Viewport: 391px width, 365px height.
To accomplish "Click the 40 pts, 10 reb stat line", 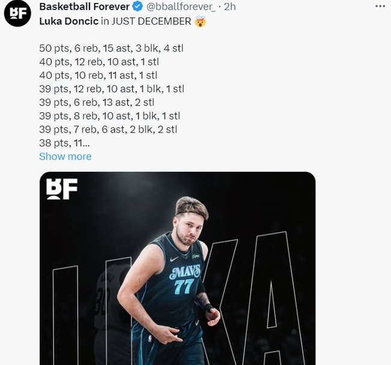I will coord(98,75).
